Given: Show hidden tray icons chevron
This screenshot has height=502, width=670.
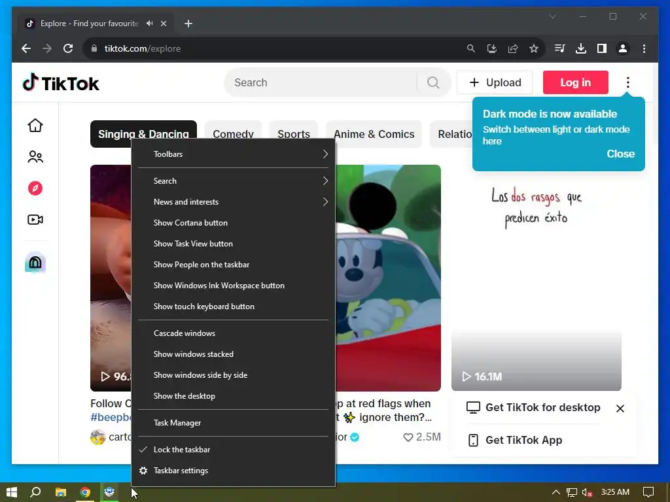Looking at the screenshot, I should point(555,492).
